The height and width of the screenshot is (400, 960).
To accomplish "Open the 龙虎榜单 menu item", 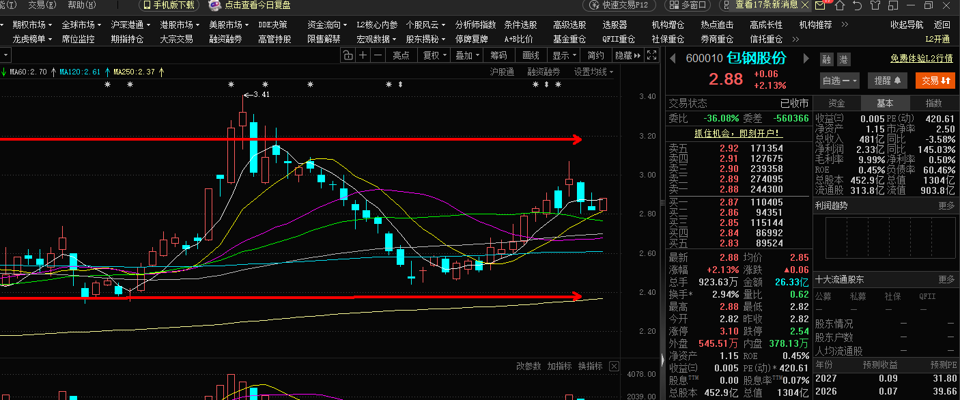I will click(32, 39).
